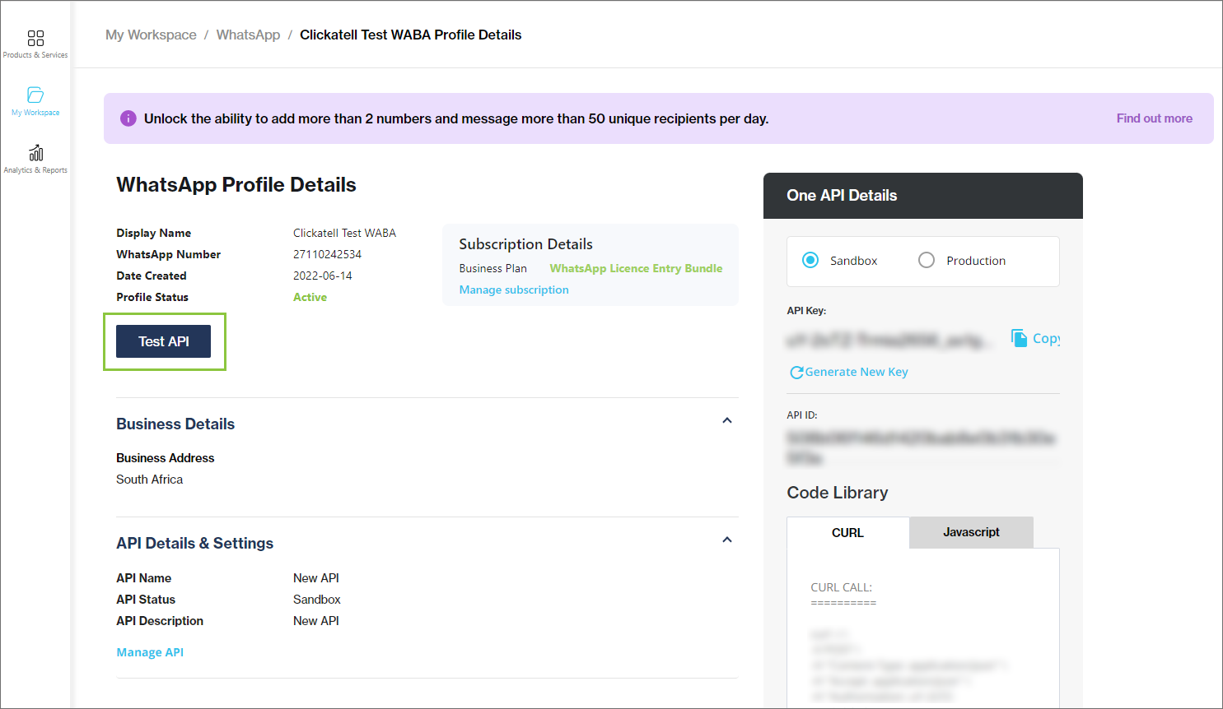Image resolution: width=1223 pixels, height=709 pixels.
Task: Click WhatsApp Licence Entry Bundle plan
Action: pos(636,268)
